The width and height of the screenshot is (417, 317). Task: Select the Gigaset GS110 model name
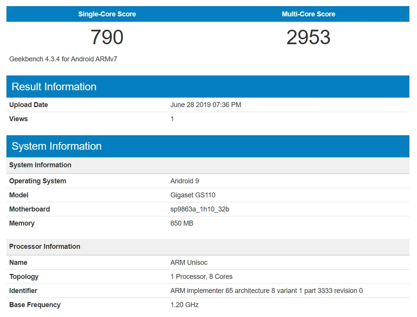[193, 195]
